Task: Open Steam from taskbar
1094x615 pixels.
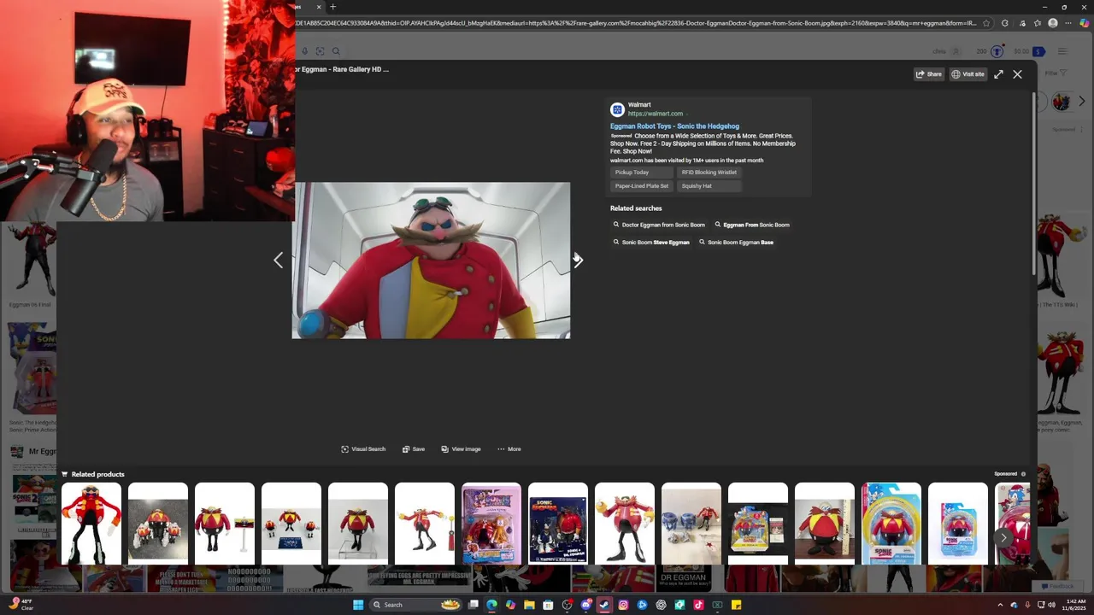Action: coord(604,605)
